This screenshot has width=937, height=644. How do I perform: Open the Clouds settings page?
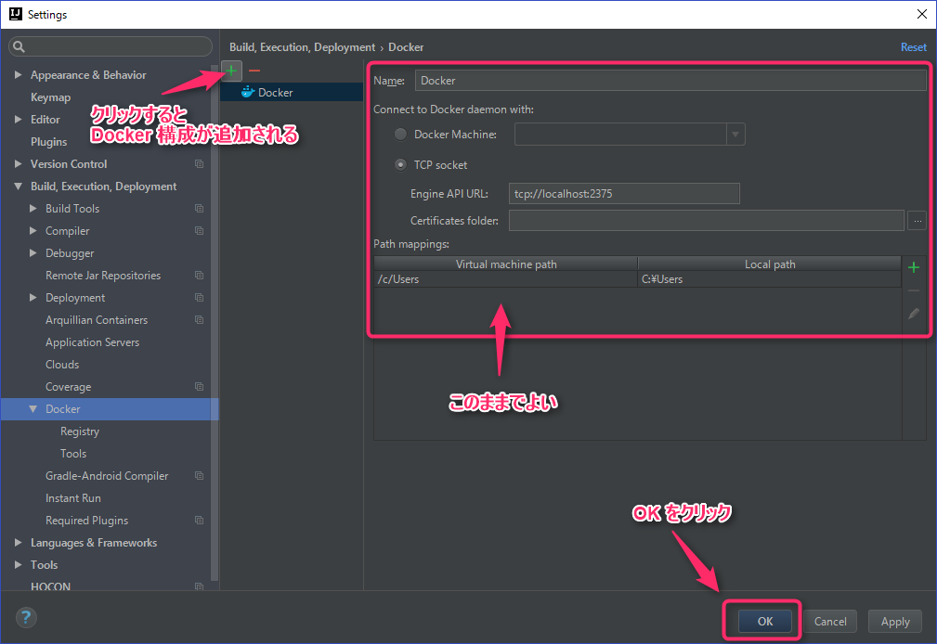[x=62, y=365]
